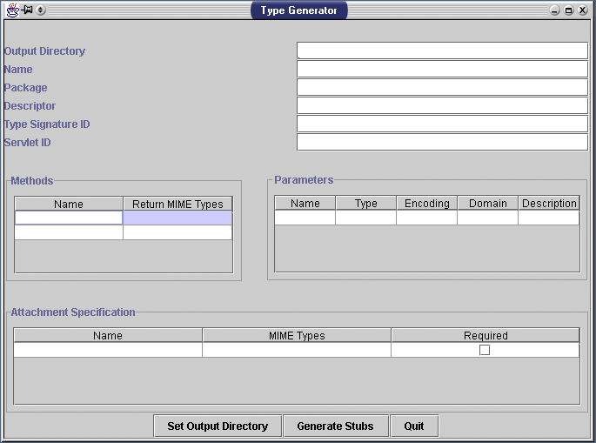Click the pin window icon in title bar
596x443 pixels.
(28, 10)
